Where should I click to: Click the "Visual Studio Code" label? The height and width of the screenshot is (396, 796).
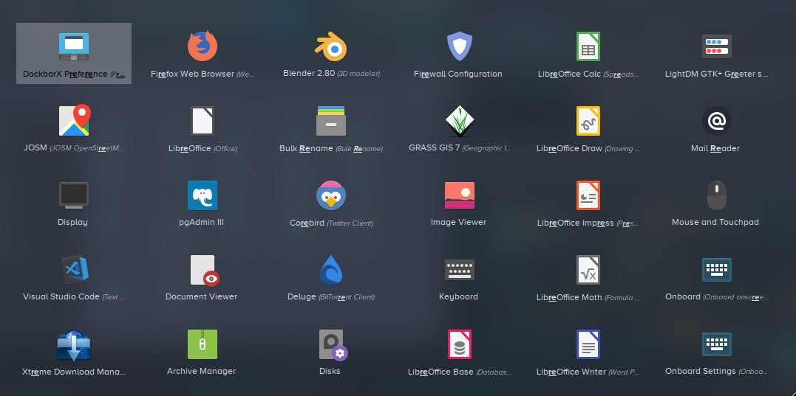click(61, 296)
